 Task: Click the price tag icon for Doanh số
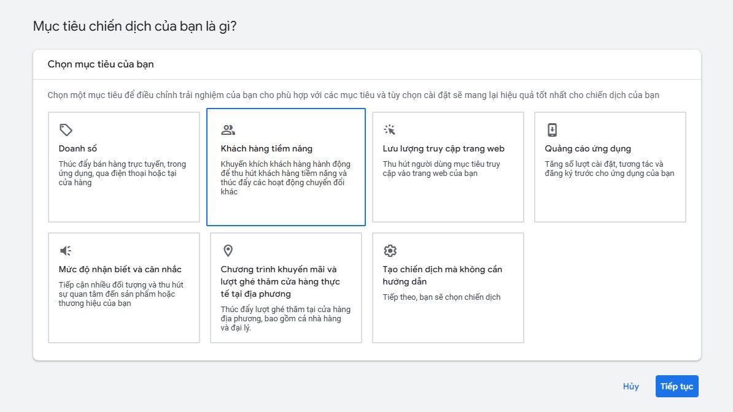[66, 130]
